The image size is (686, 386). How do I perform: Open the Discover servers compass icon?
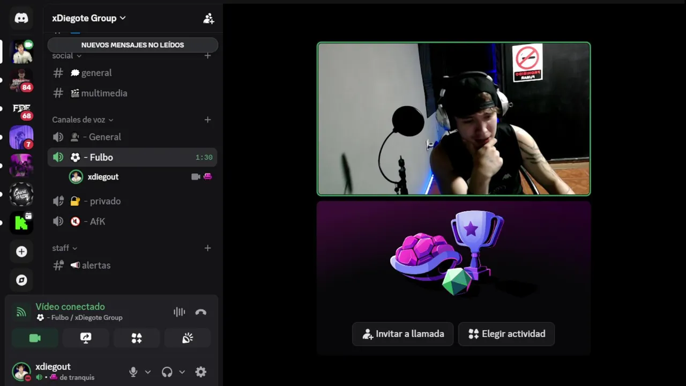point(21,280)
